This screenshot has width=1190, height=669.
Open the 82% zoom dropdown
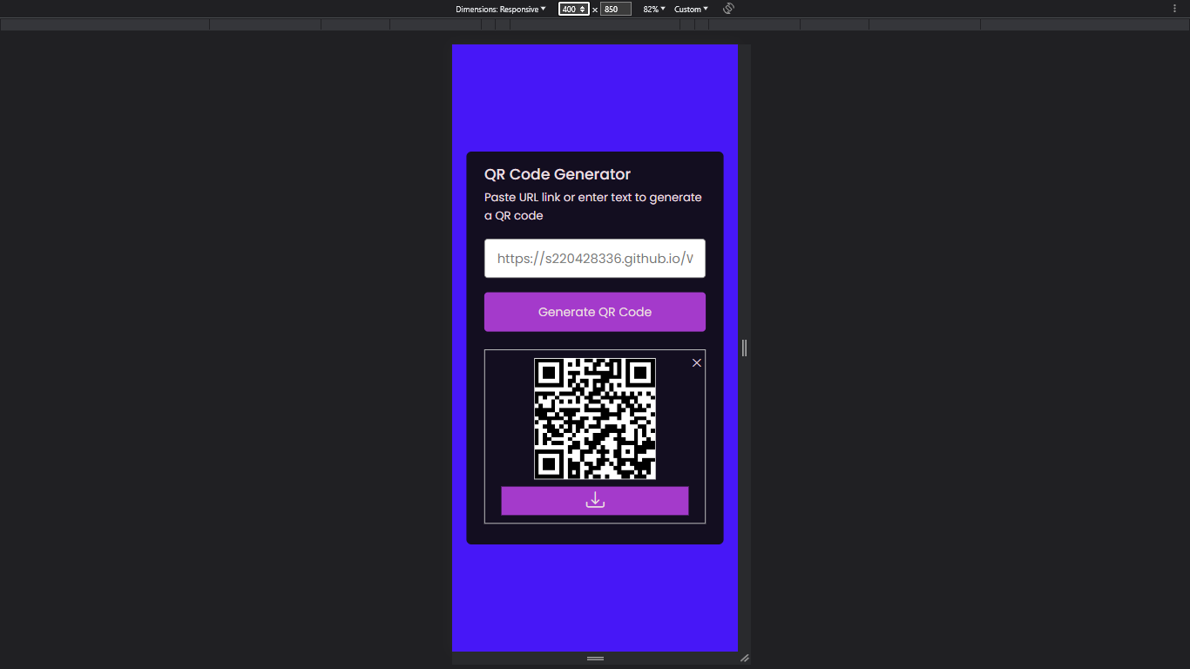654,9
